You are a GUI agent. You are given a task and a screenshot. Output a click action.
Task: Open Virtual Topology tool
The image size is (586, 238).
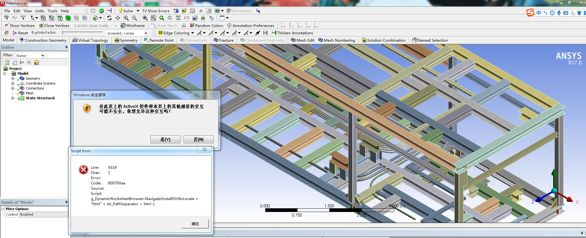(90, 40)
